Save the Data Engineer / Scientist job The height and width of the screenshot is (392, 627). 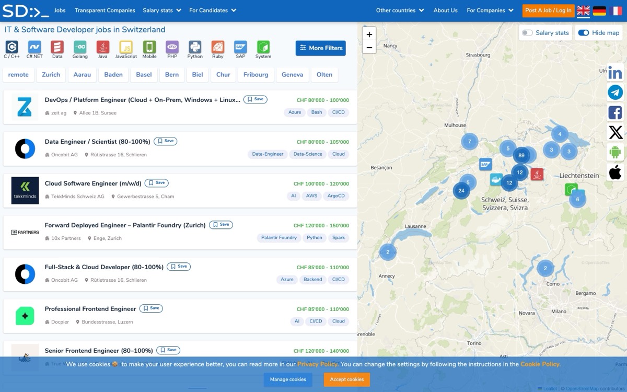tap(166, 141)
